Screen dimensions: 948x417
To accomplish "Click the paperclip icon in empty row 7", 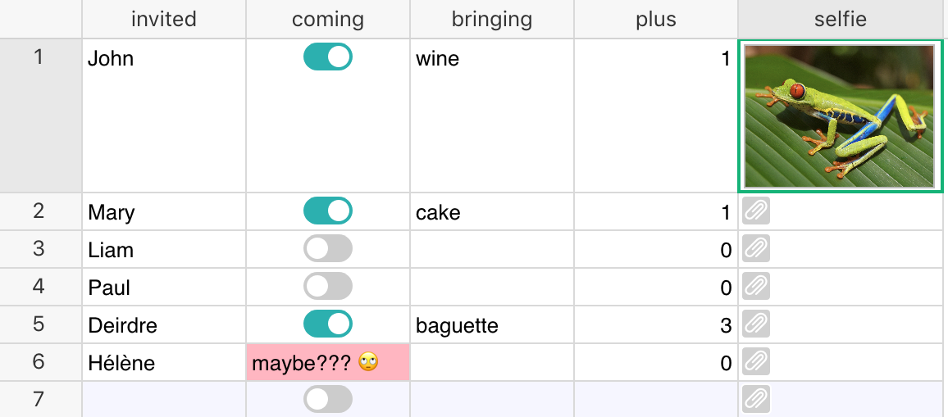I will 756,399.
